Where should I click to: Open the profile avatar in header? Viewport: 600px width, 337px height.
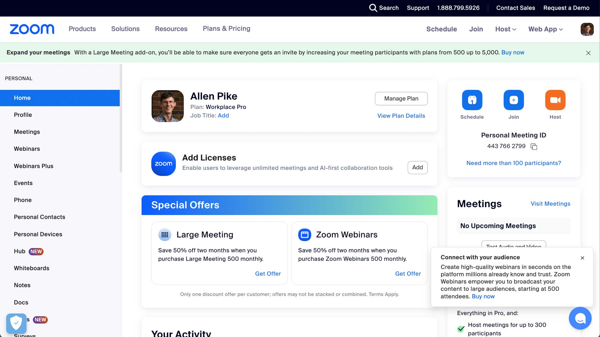pos(587,29)
